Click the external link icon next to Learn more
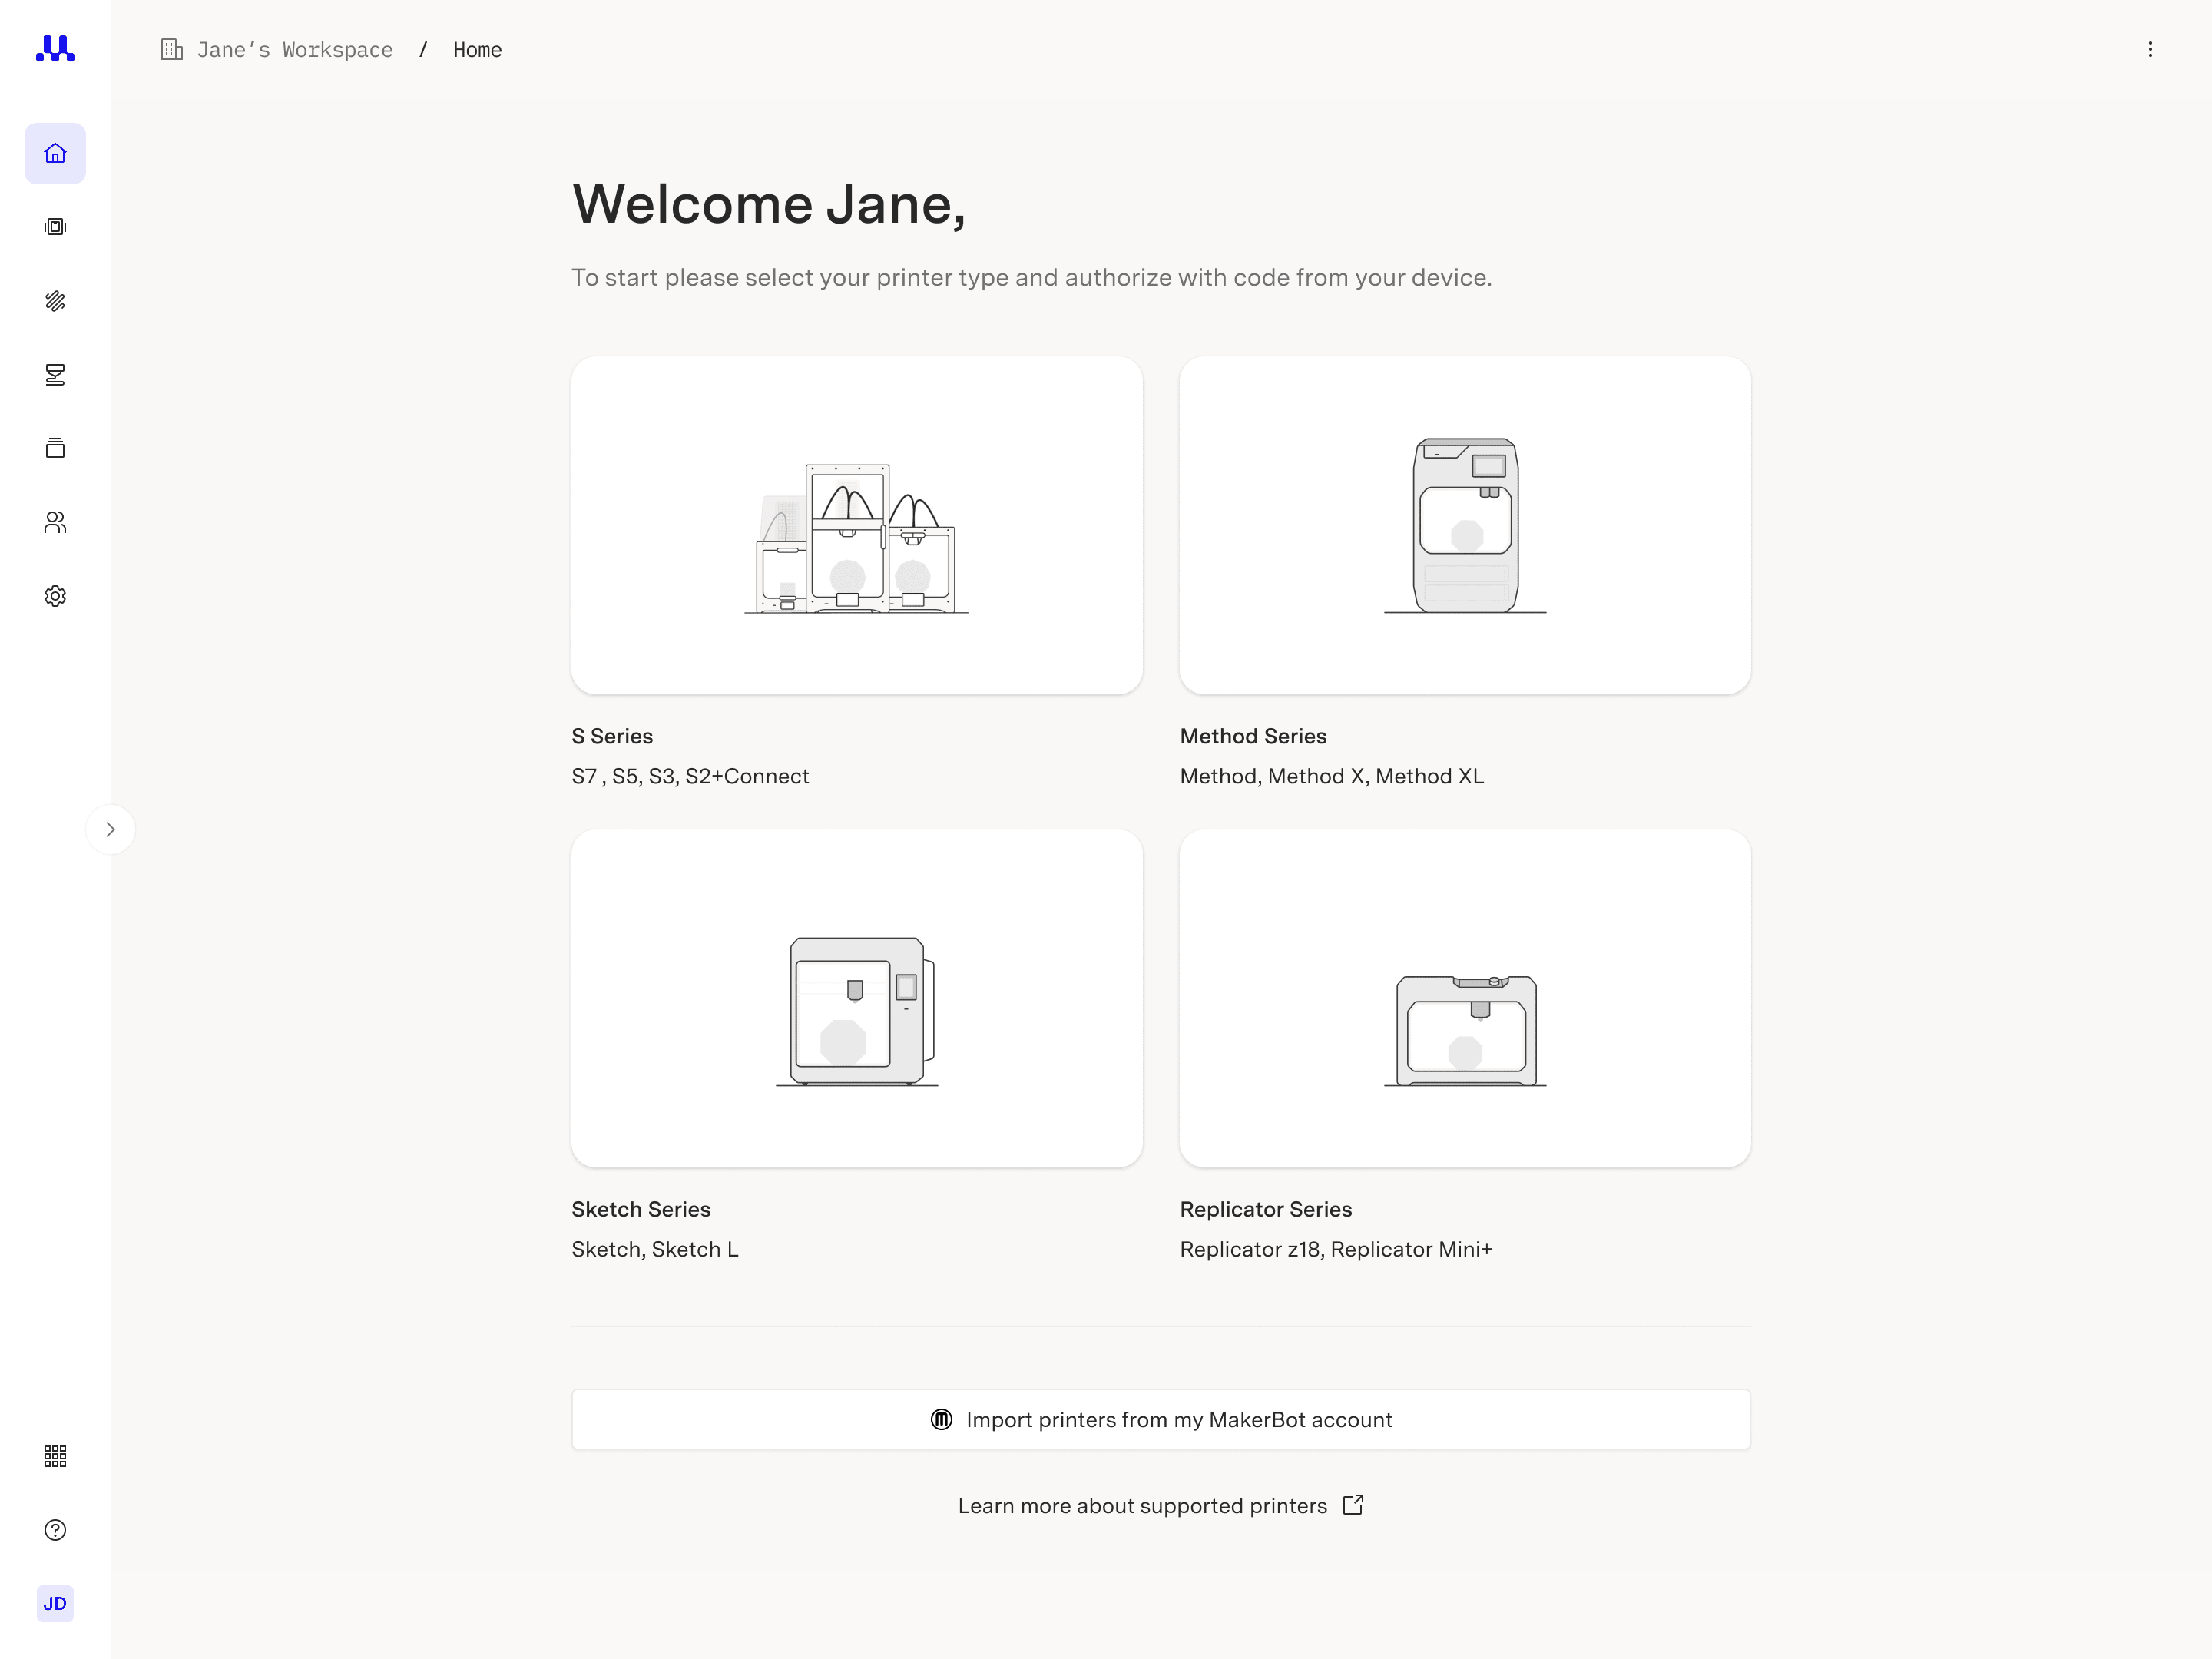The width and height of the screenshot is (2212, 1659). coord(1353,1505)
